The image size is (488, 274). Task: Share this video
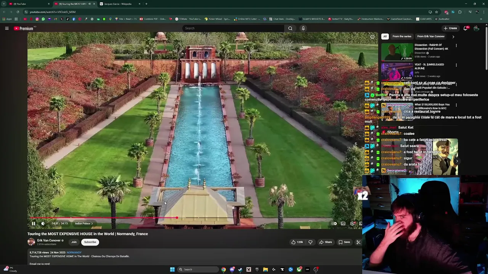[326, 242]
